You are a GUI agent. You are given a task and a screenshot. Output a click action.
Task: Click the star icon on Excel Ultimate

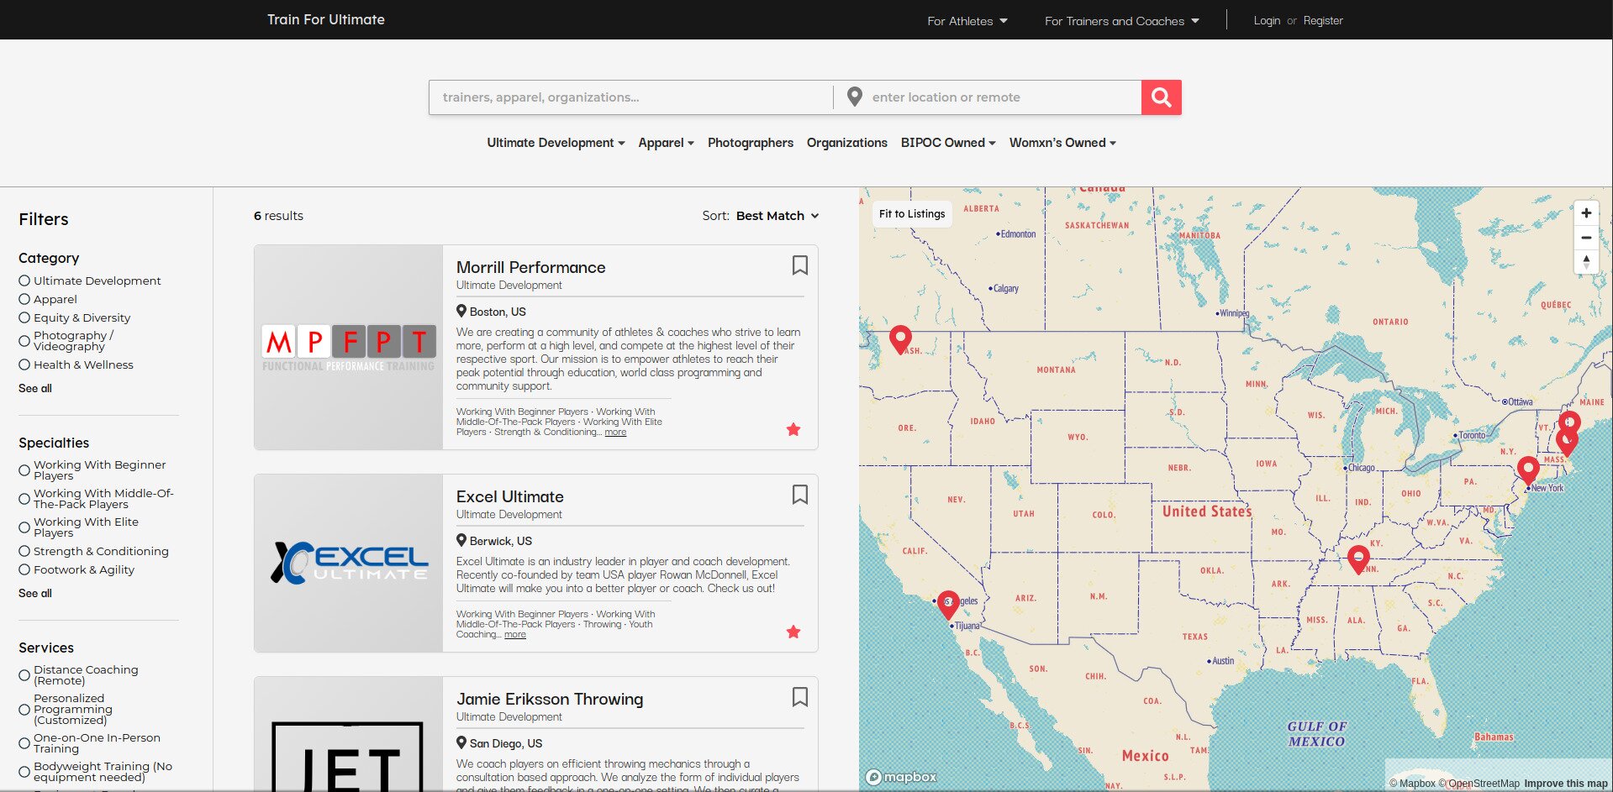(x=793, y=632)
